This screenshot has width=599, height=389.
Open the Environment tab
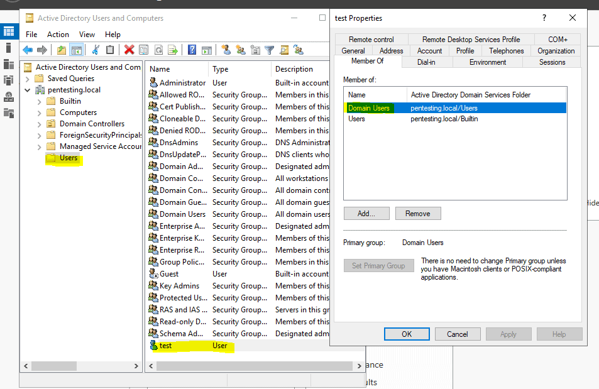[x=488, y=62]
